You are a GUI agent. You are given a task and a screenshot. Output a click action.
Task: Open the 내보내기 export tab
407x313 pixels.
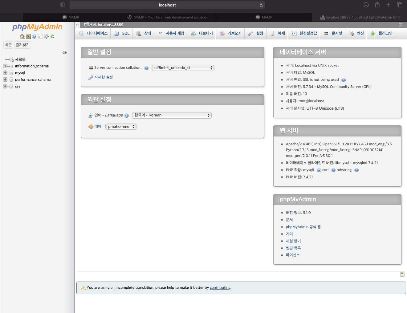pyautogui.click(x=202, y=33)
